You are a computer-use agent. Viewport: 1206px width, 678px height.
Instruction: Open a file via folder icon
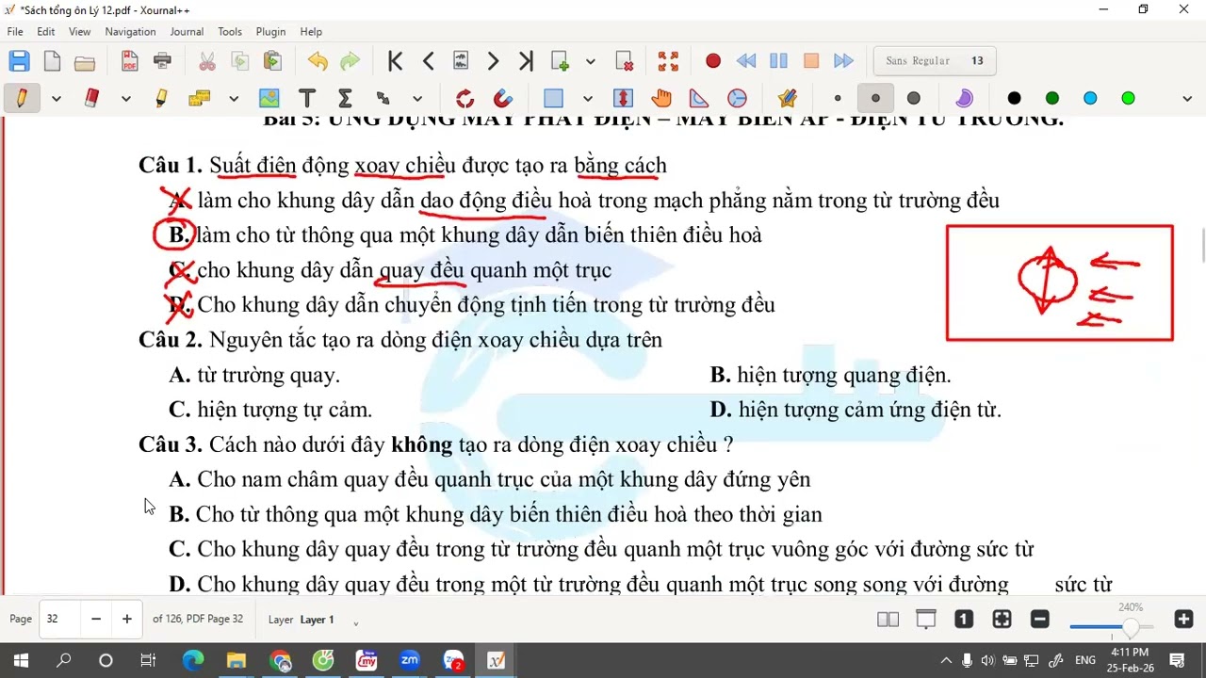pos(85,61)
